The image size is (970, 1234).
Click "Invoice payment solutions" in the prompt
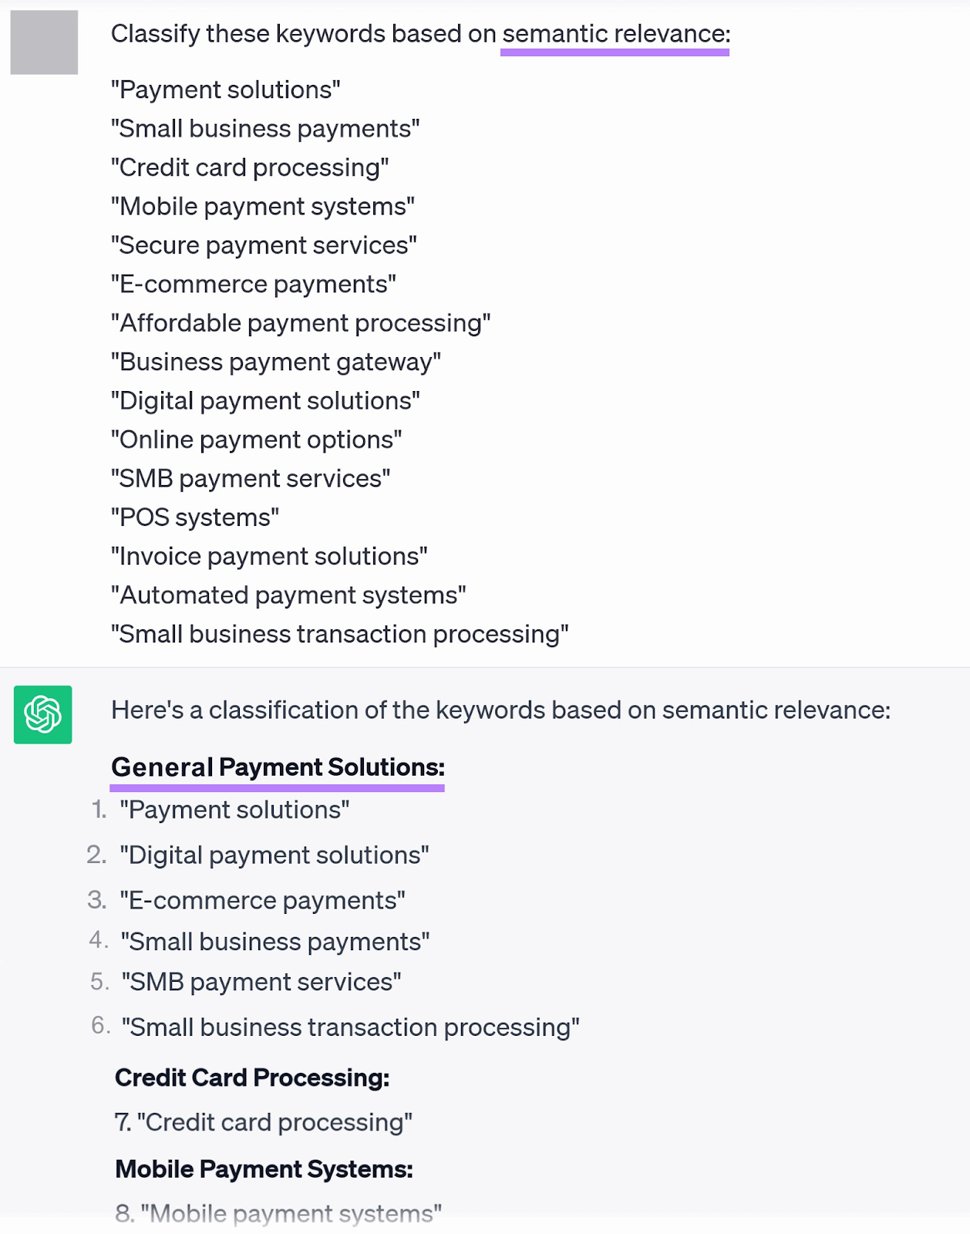269,556
